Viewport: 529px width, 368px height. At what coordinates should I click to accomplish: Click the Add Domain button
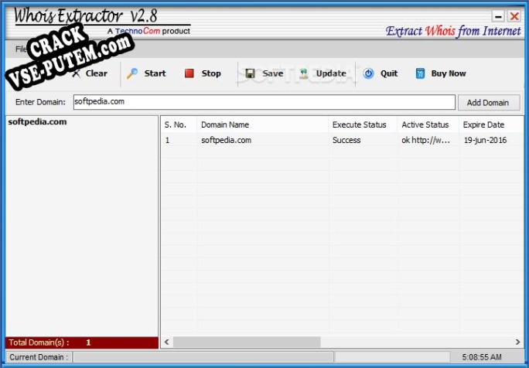489,103
